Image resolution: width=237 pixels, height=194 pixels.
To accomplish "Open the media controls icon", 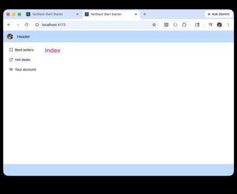I will (x=210, y=25).
